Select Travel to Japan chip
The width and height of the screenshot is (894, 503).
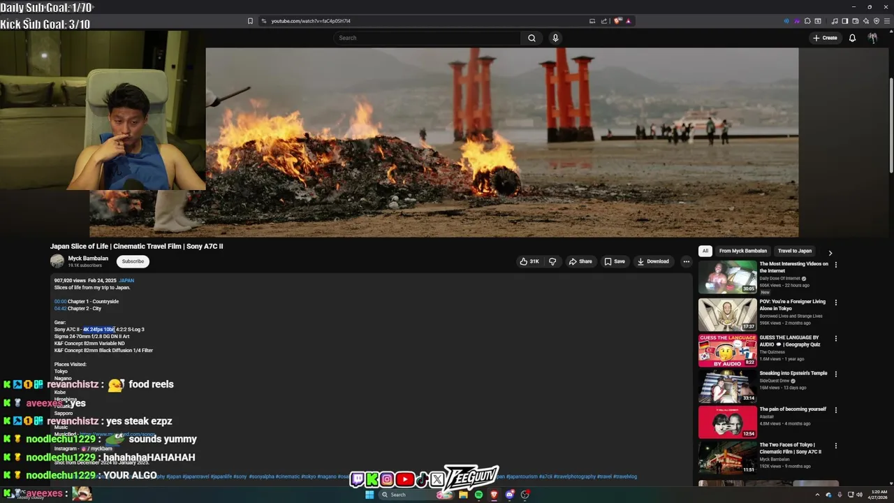pos(795,251)
